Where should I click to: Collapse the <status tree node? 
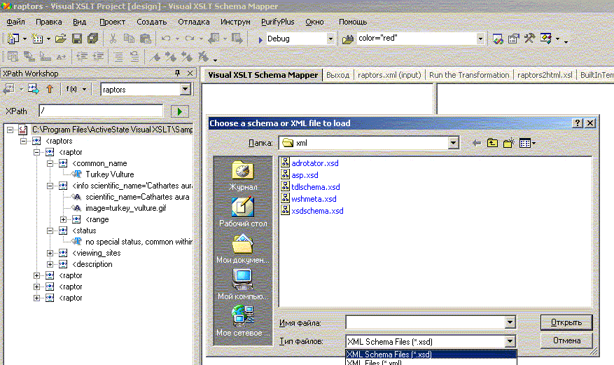coord(50,230)
